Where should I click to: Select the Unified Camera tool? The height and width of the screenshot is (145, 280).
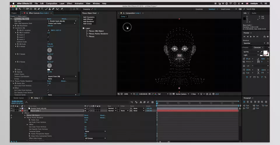click(27, 9)
